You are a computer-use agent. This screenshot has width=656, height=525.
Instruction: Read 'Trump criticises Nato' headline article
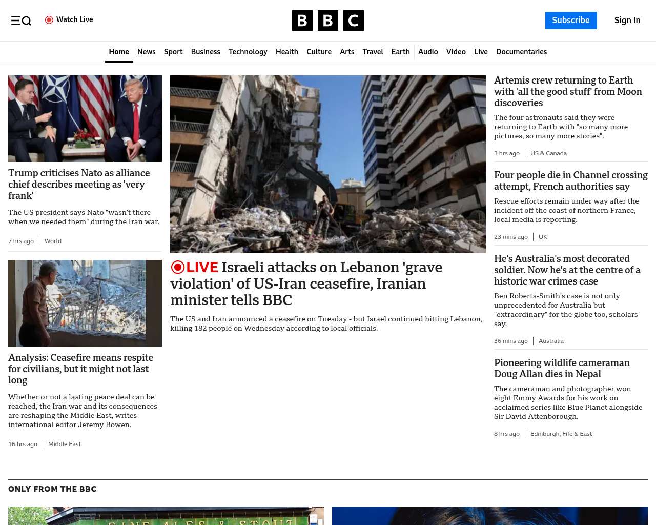[79, 185]
